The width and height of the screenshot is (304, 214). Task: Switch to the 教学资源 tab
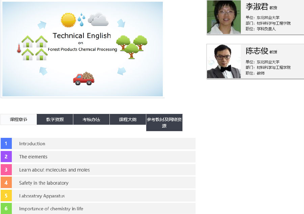pos(55,119)
